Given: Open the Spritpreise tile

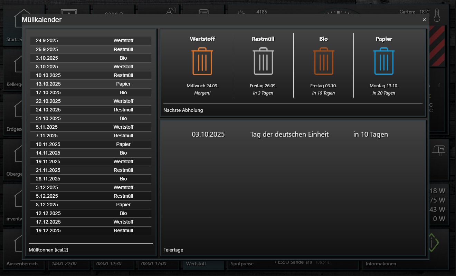Looking at the screenshot, I should click(x=242, y=264).
